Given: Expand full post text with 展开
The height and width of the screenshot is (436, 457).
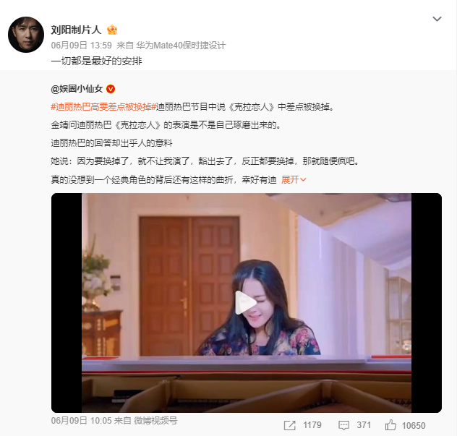Looking at the screenshot, I should pos(294,179).
